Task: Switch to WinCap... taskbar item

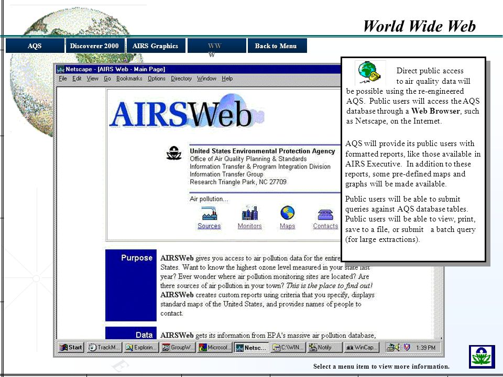Action: (x=362, y=347)
